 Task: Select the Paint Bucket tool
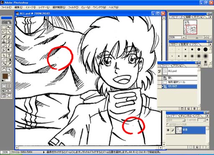pos(4,64)
